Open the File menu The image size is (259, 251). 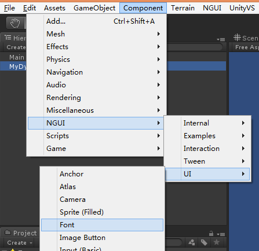(9, 8)
